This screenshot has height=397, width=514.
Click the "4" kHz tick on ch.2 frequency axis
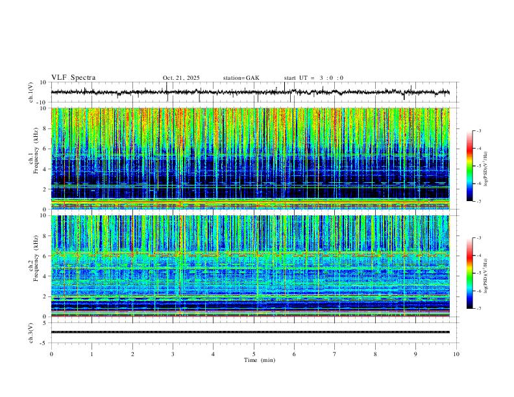[45, 276]
